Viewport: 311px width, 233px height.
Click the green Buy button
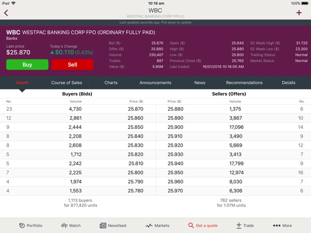(27, 64)
